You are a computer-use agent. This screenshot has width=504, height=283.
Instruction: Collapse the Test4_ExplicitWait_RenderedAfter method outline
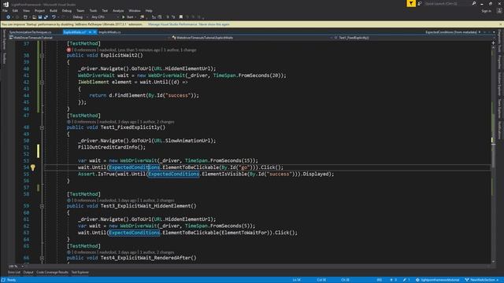(x=42, y=258)
